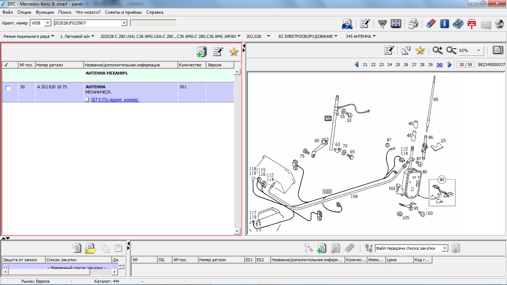The width and height of the screenshot is (507, 285).
Task: Collapse the parts panel with splitter arrow
Action: [244, 46]
